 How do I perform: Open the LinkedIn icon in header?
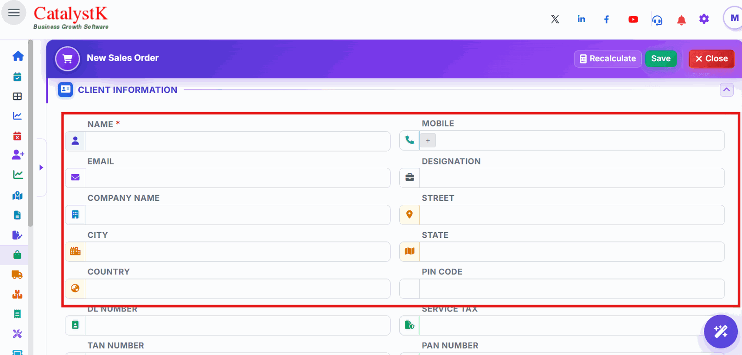(581, 19)
